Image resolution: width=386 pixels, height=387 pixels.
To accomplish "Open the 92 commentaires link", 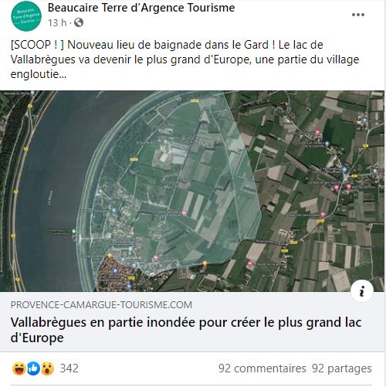I will pos(262,368).
